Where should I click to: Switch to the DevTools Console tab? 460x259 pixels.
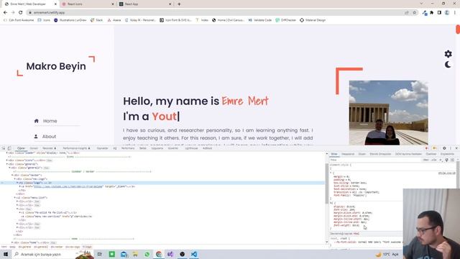(34, 148)
